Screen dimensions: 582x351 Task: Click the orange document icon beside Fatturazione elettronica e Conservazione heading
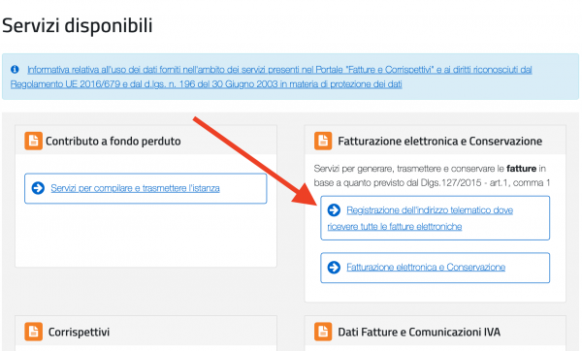pos(323,141)
